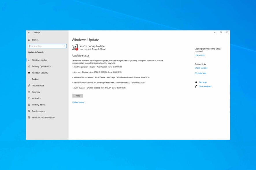Screen dimensions: 256x170
Task: Click the Update & Security heading
Action: (36, 52)
